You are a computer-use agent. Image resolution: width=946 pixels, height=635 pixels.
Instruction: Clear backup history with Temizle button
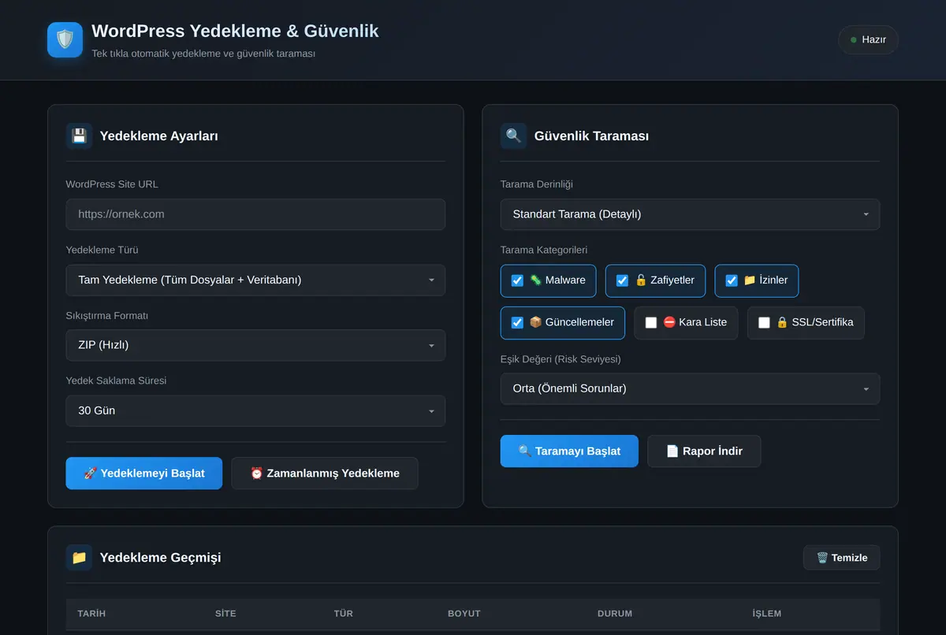click(x=842, y=558)
